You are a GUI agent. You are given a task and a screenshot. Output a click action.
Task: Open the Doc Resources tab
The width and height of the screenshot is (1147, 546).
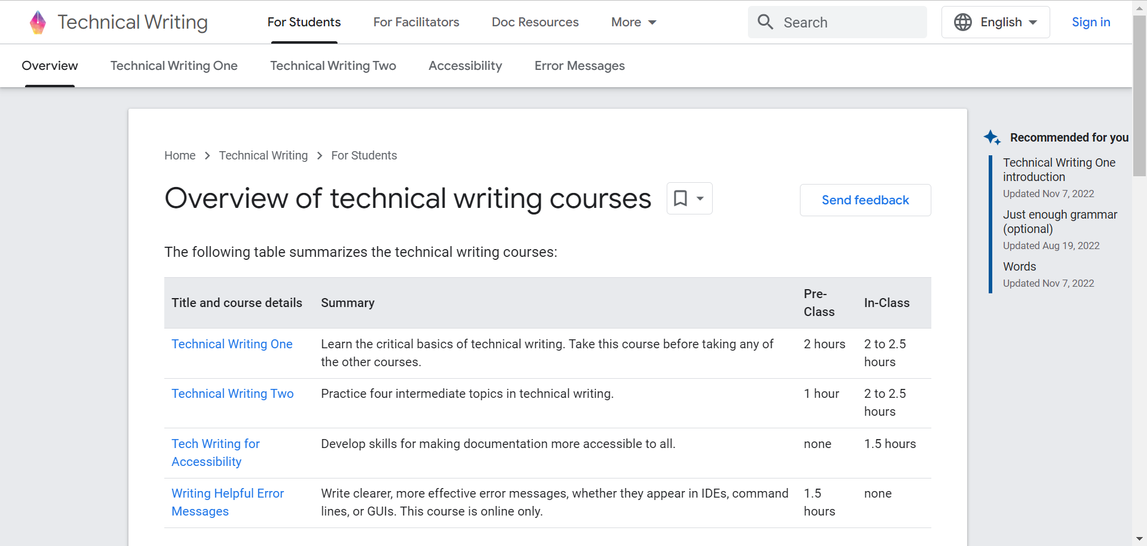click(x=535, y=22)
